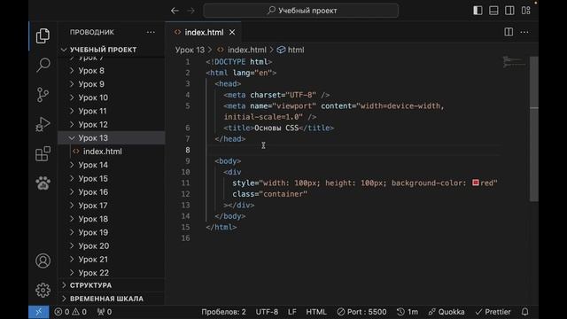This screenshot has height=319, width=567.
Task: Split the editor to the right
Action: point(509,32)
